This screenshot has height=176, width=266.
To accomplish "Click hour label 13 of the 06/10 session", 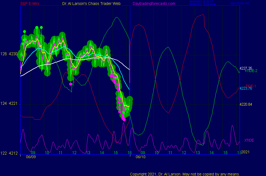I will coord(198,153).
